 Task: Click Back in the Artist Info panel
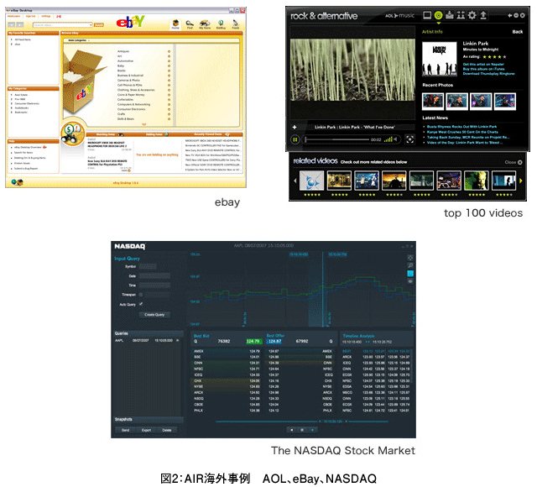(x=517, y=32)
